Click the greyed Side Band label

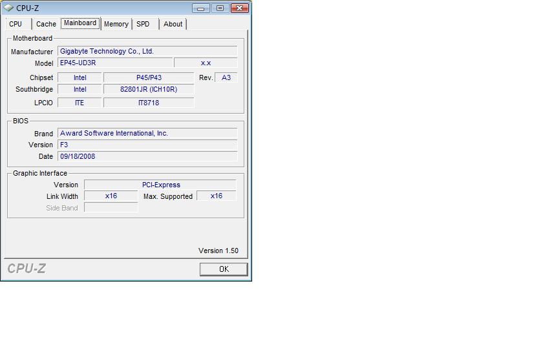61,208
